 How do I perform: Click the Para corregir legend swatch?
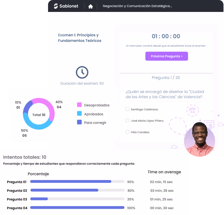[x=79, y=122]
